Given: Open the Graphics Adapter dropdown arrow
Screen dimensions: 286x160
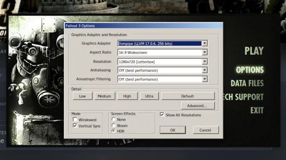Looking at the screenshot, I should (204, 43).
